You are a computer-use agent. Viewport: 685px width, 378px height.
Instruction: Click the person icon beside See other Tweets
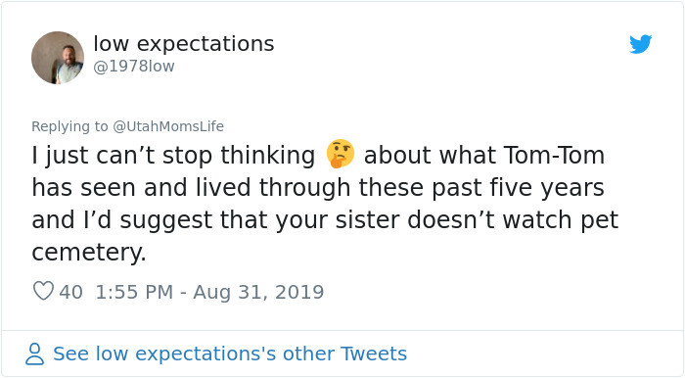(x=34, y=354)
